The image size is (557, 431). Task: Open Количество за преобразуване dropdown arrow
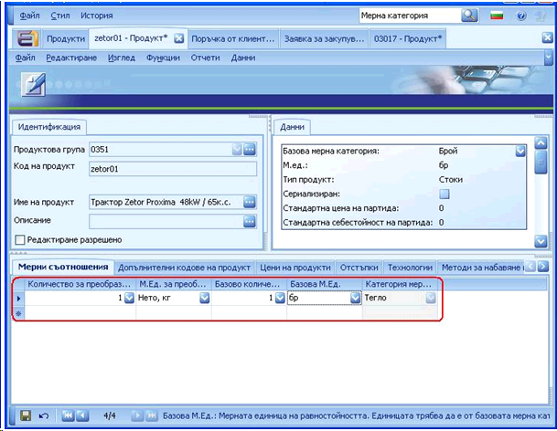click(x=129, y=298)
